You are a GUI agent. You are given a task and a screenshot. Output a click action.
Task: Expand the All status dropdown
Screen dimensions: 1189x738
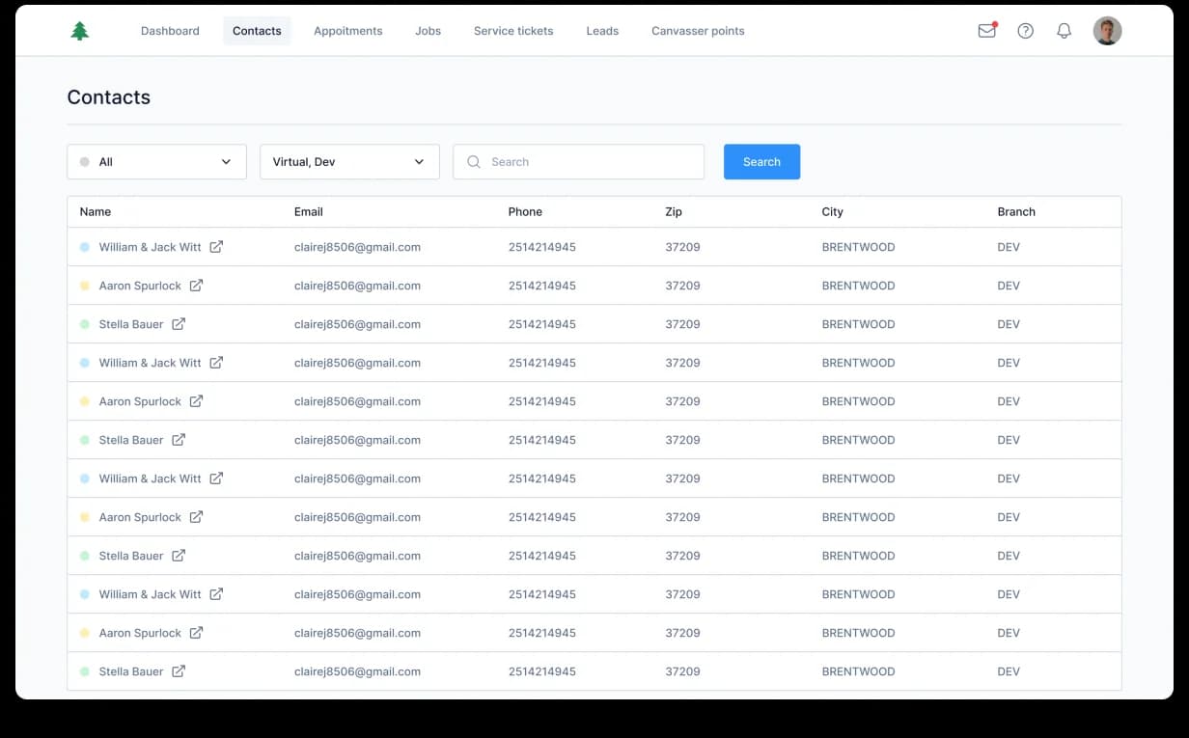click(156, 162)
